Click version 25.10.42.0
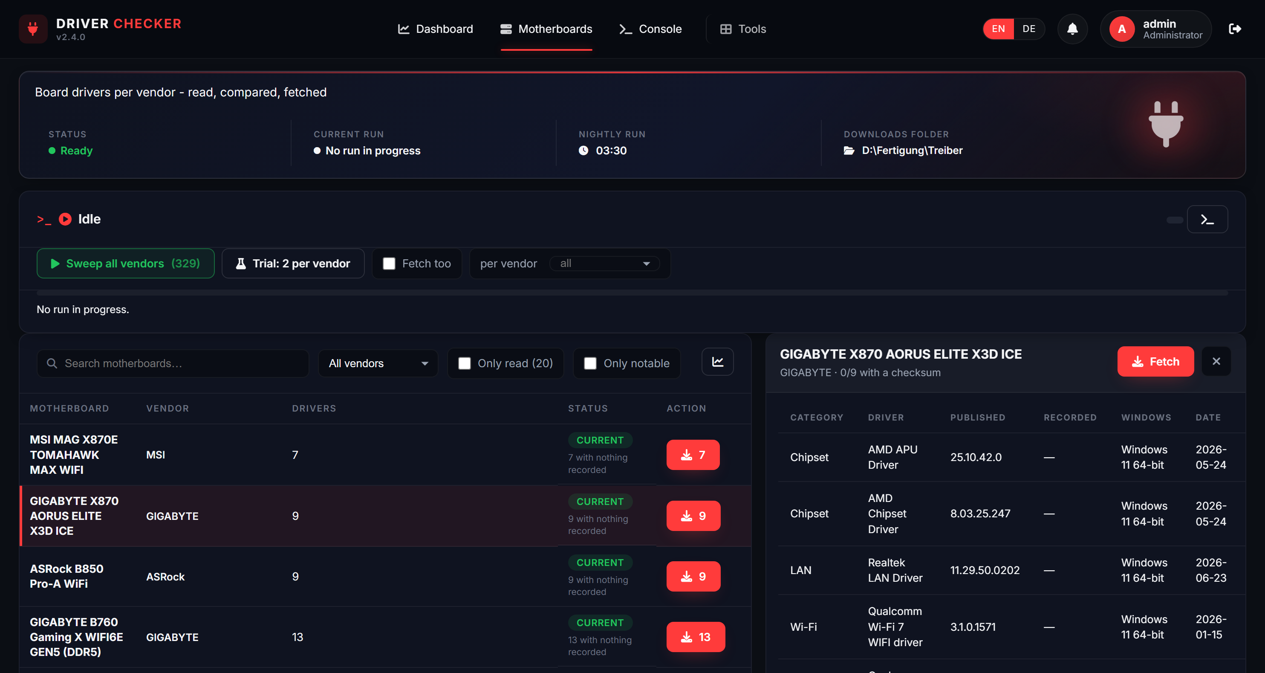 [x=975, y=457]
